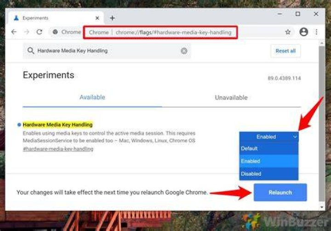Relaunch Google Chrome
Screen dimensions: 331x231
coord(280,192)
